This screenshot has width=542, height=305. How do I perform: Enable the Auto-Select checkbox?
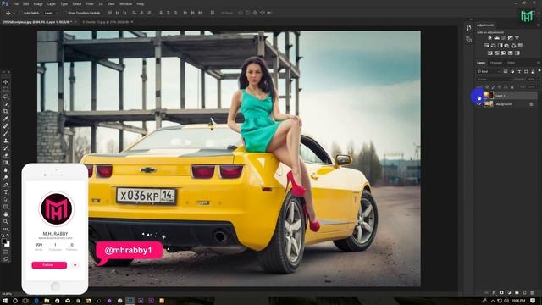[21, 13]
